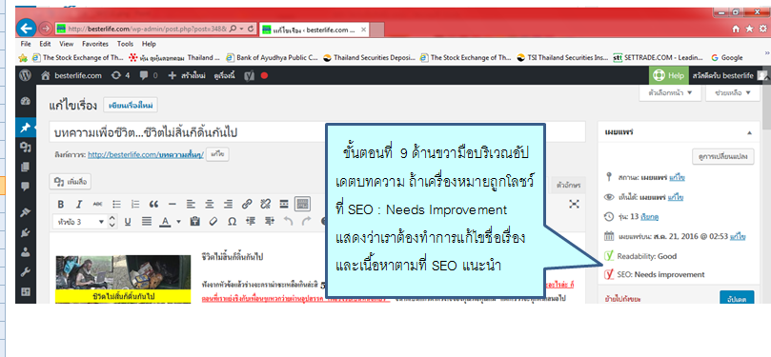Align text left
The image size is (771, 357).
tap(191, 205)
